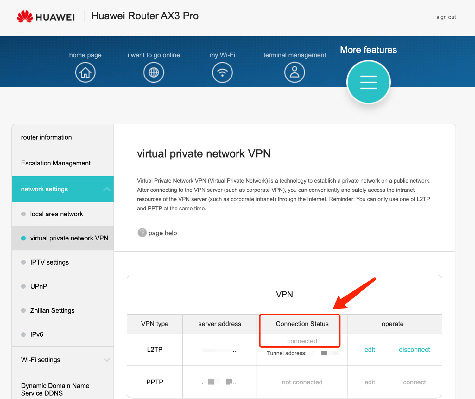Expand the Wi-Fi settings section

click(107, 360)
